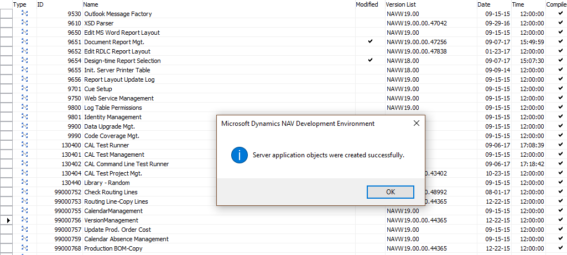This screenshot has width=567, height=255.
Task: Click codeunit icon for Routing Line-Copy Lines
Action: [x=24, y=201]
